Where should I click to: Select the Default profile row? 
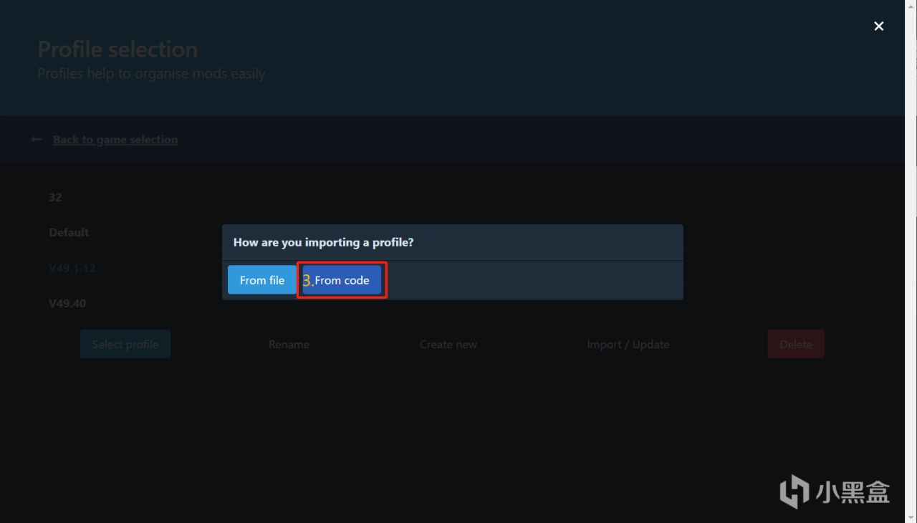coord(451,232)
